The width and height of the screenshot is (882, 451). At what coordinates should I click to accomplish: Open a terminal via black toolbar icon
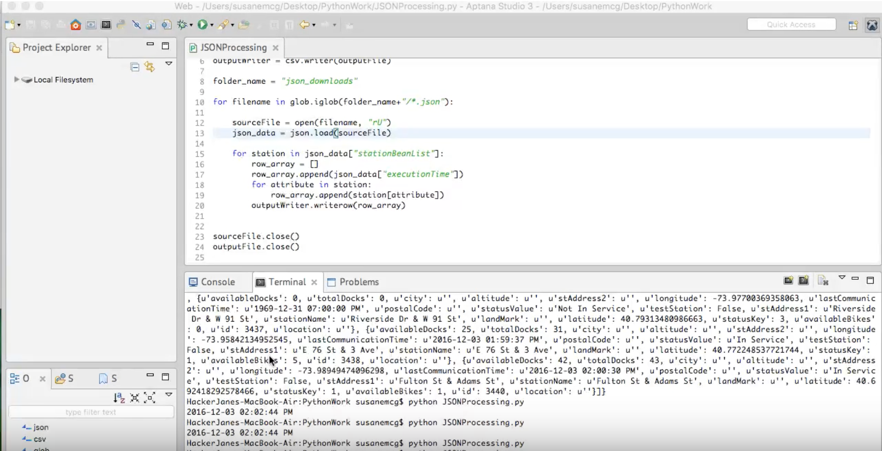click(106, 24)
